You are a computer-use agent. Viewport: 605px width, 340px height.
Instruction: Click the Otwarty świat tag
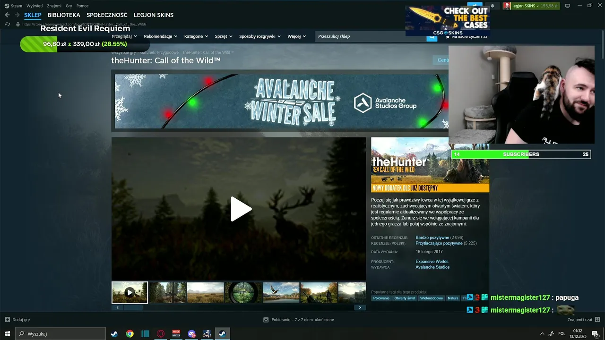405,298
